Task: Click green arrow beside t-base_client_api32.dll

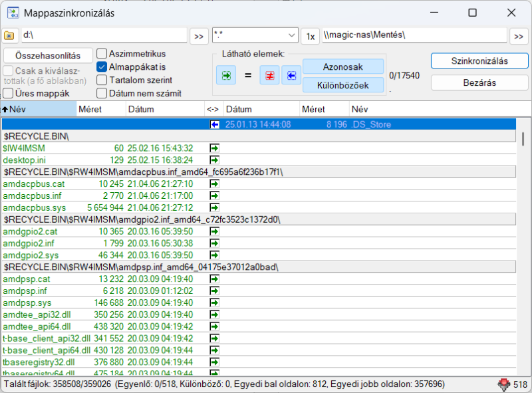Action: click(x=214, y=338)
